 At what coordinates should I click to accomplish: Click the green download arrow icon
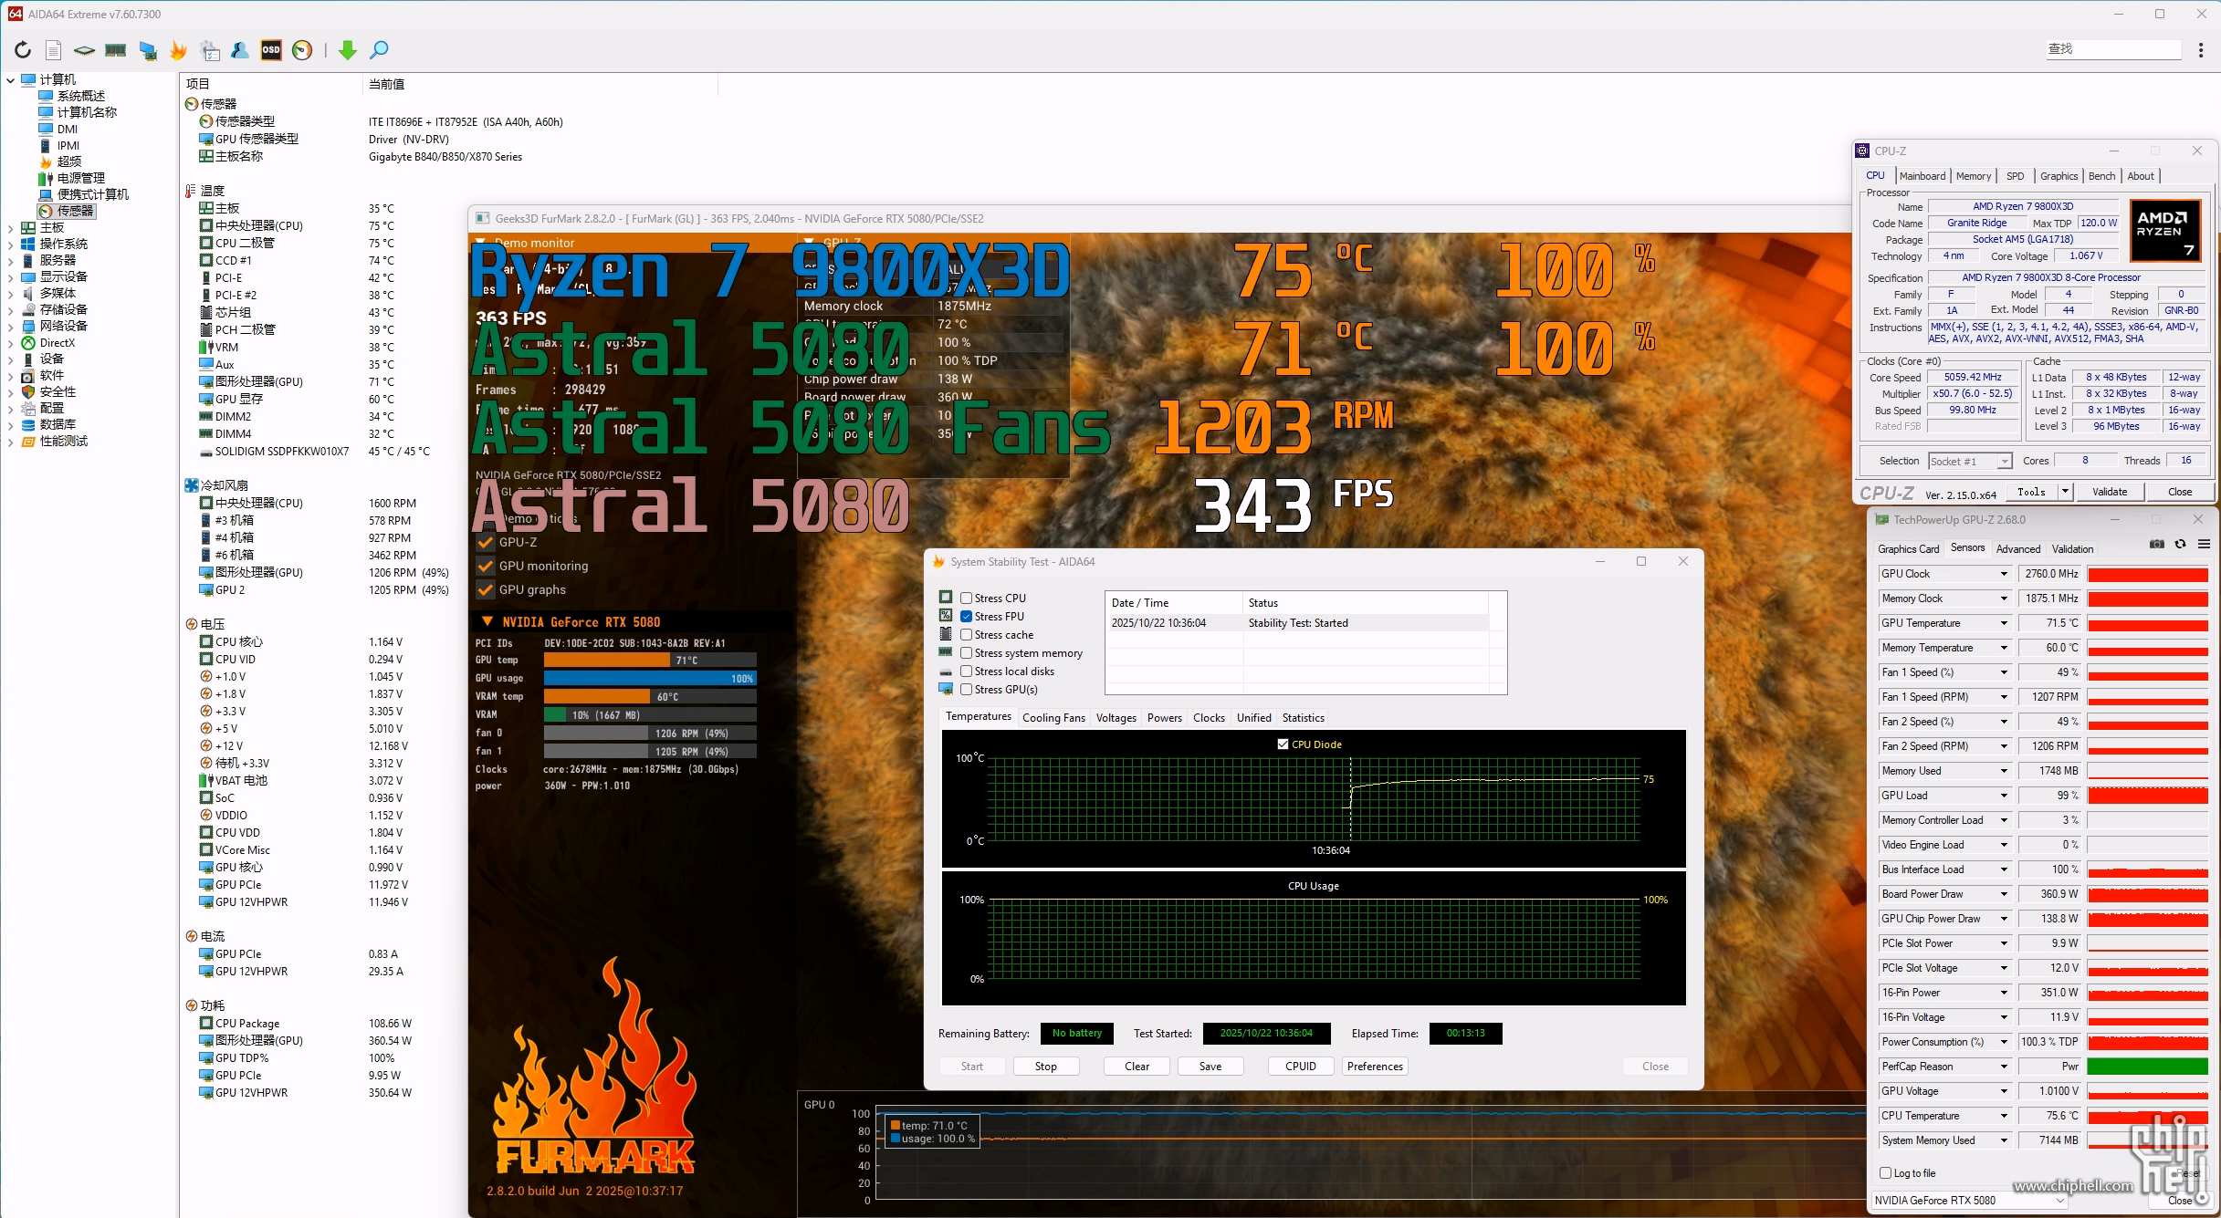pyautogui.click(x=348, y=50)
